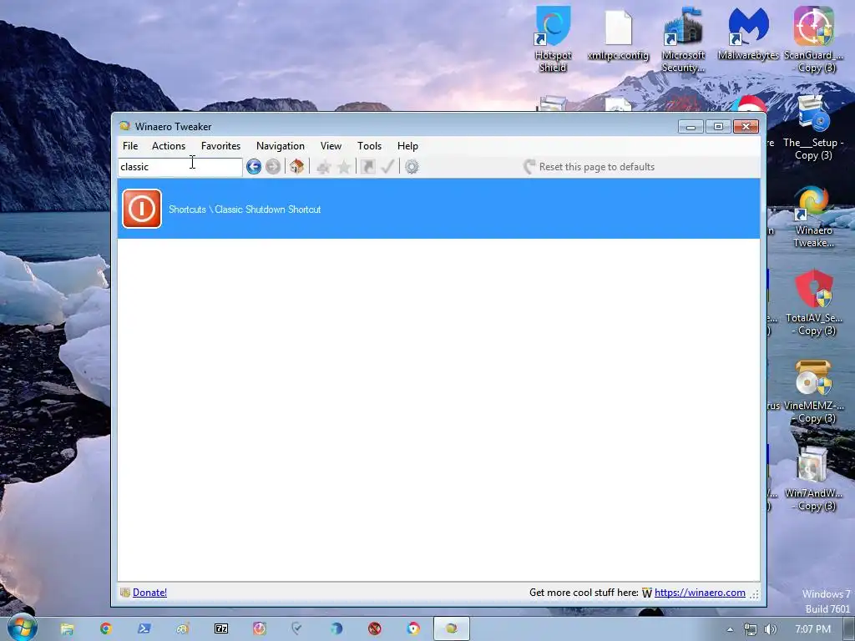This screenshot has width=855, height=641.
Task: Select the ScanGuard Copy (3) desktop icon
Action: pyautogui.click(x=813, y=39)
